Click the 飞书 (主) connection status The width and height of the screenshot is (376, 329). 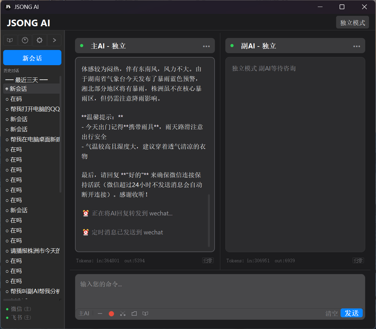click(18, 318)
